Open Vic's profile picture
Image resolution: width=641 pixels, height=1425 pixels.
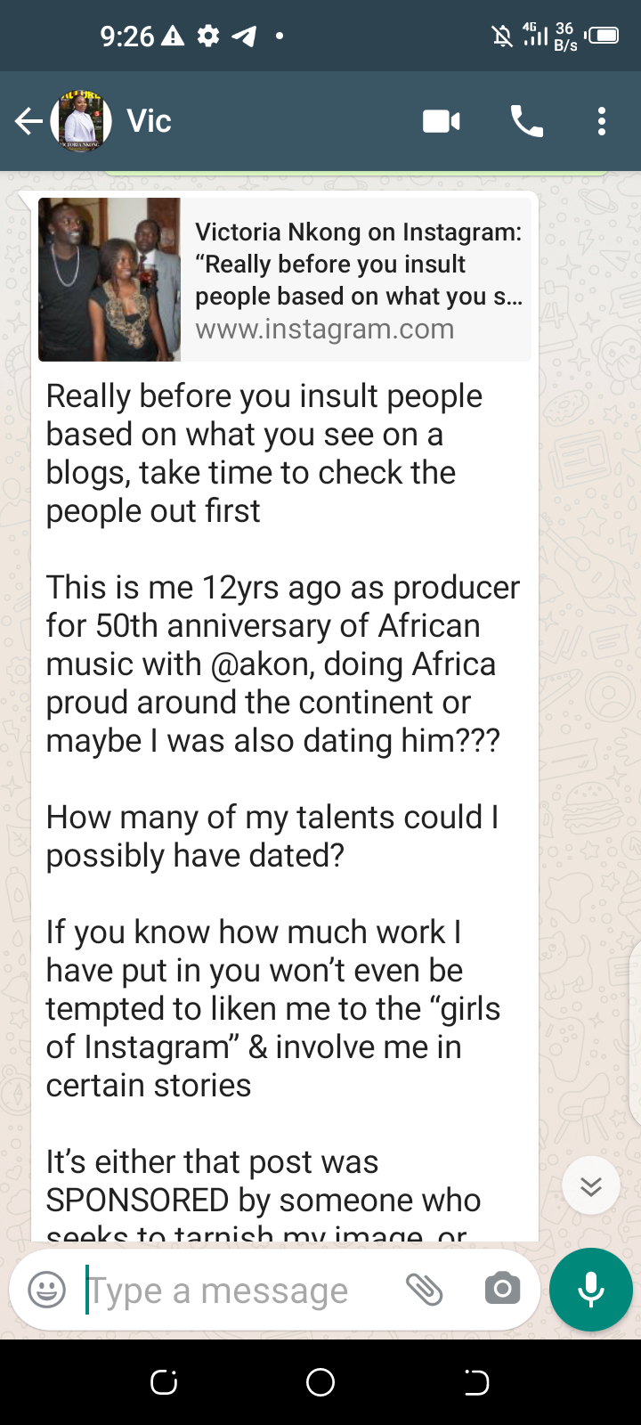point(81,121)
